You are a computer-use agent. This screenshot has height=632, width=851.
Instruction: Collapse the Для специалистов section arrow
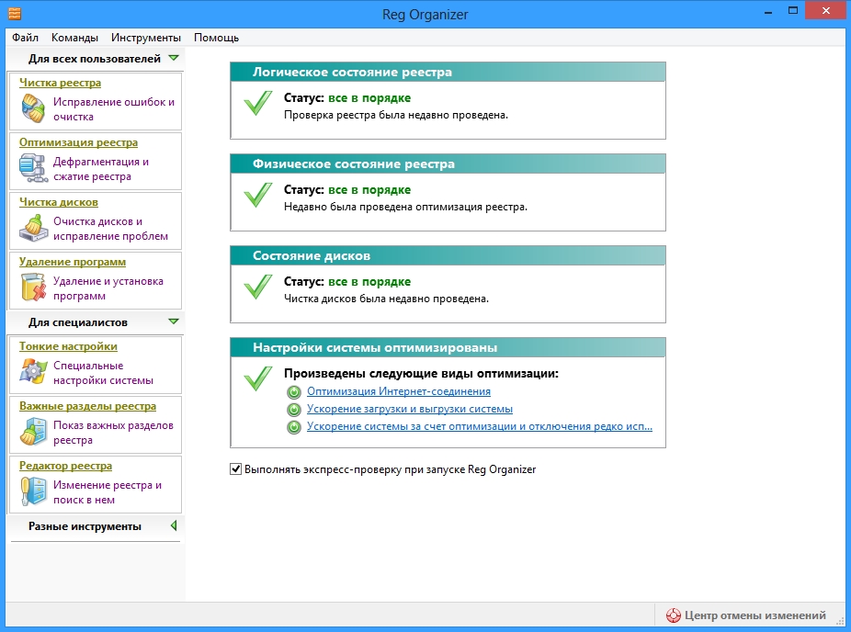[174, 322]
